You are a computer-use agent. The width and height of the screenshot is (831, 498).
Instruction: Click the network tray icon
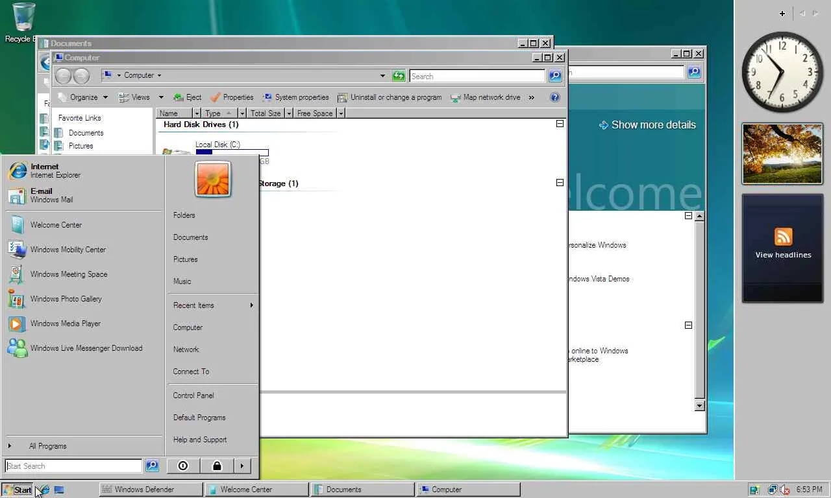pos(773,490)
